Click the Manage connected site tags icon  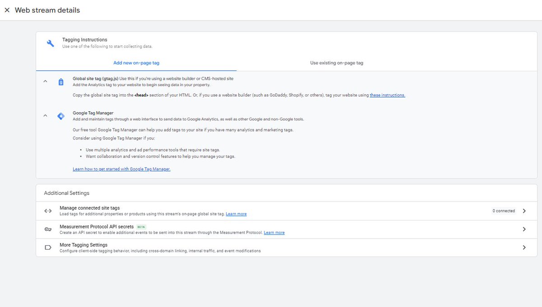coord(48,211)
